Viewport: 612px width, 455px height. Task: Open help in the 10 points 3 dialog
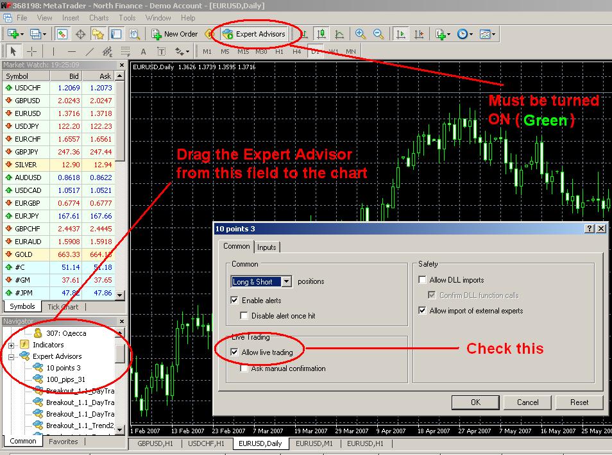click(590, 229)
